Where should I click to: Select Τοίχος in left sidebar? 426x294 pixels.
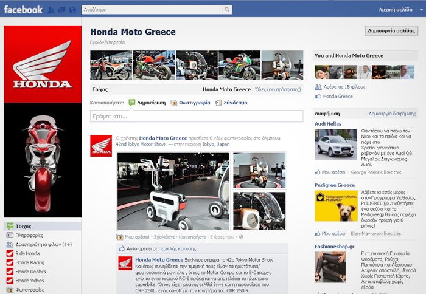point(43,226)
